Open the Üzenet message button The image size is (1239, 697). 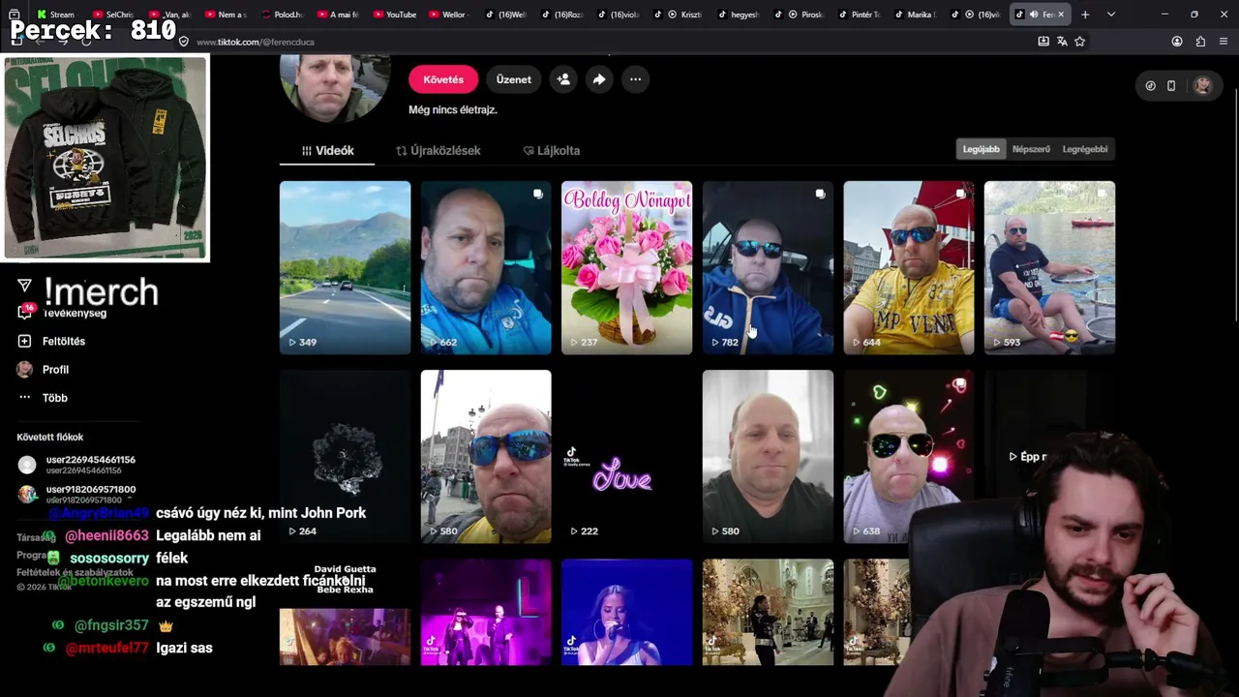pos(514,79)
